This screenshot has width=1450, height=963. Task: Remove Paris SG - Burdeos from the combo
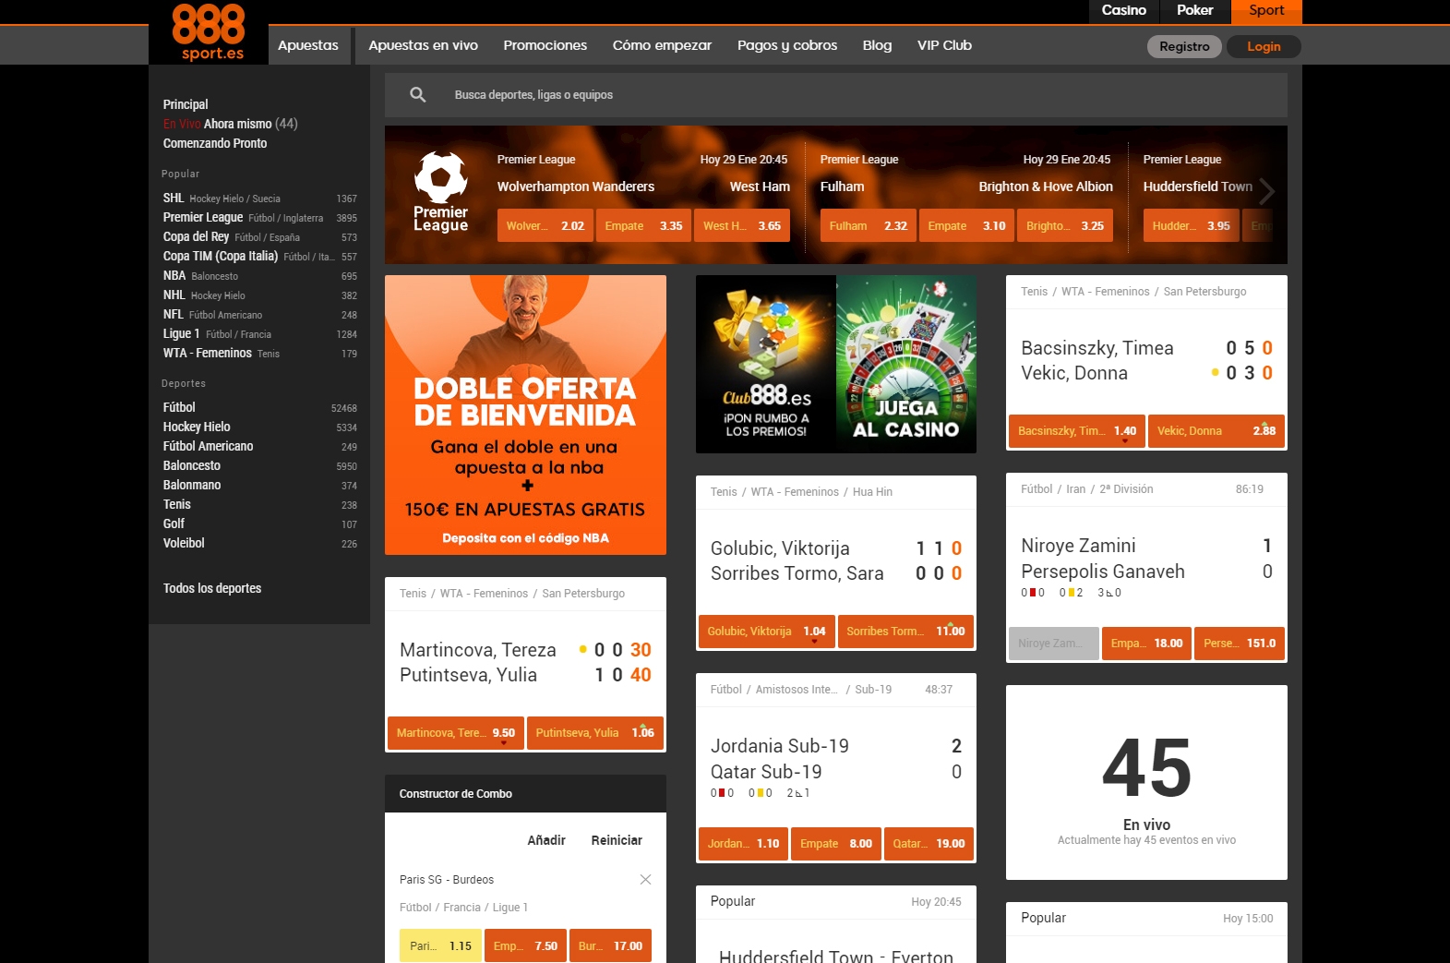[645, 879]
